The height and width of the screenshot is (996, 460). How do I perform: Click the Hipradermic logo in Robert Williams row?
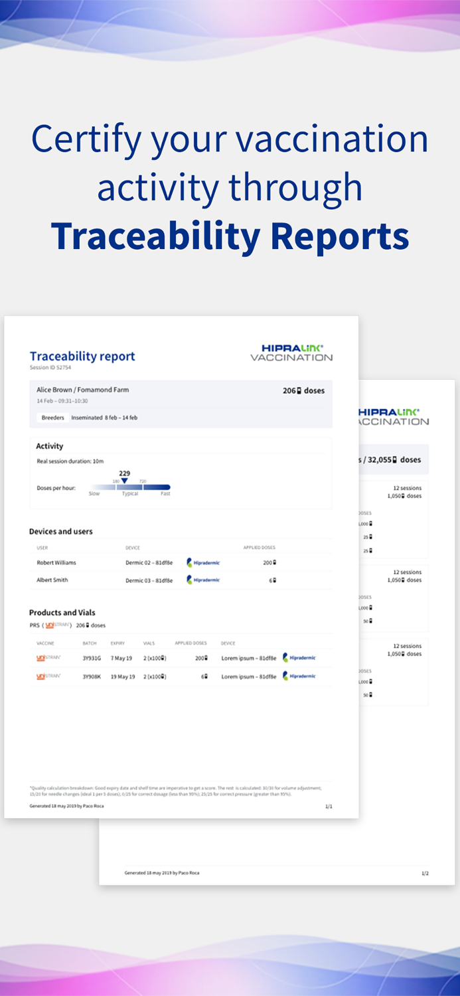pos(203,562)
